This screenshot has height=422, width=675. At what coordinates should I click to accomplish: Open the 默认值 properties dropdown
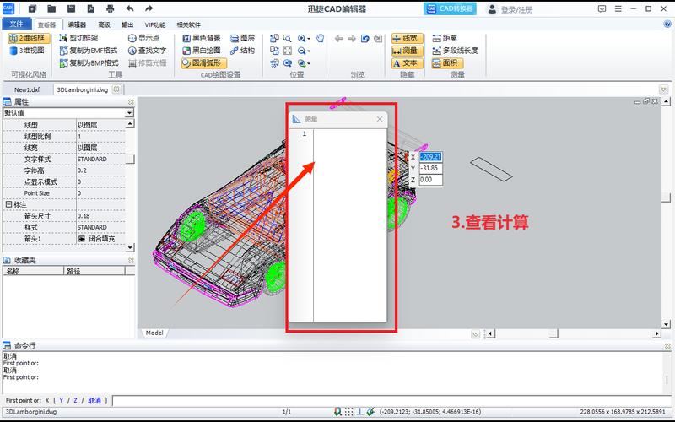pyautogui.click(x=129, y=113)
